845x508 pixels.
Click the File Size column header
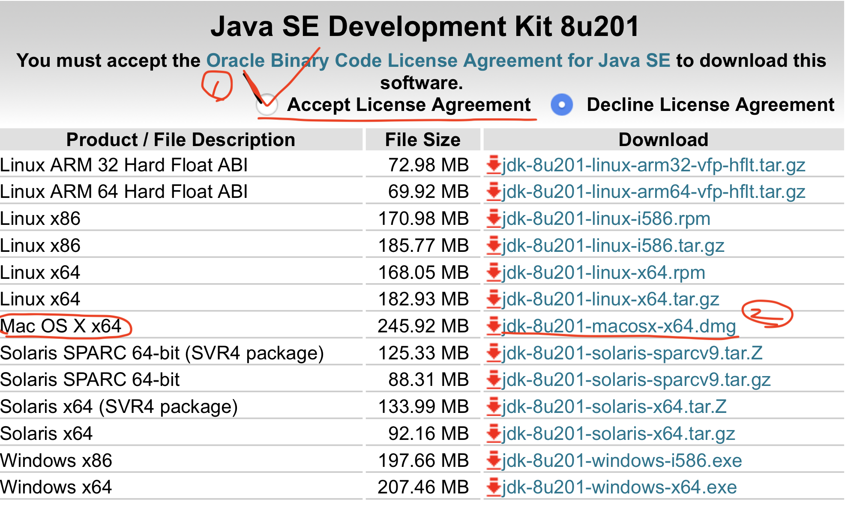click(422, 140)
